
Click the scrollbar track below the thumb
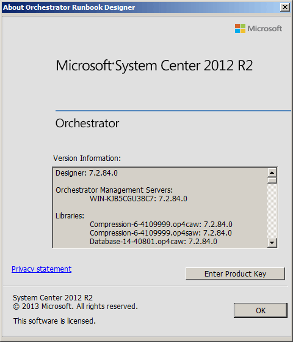tap(272, 210)
